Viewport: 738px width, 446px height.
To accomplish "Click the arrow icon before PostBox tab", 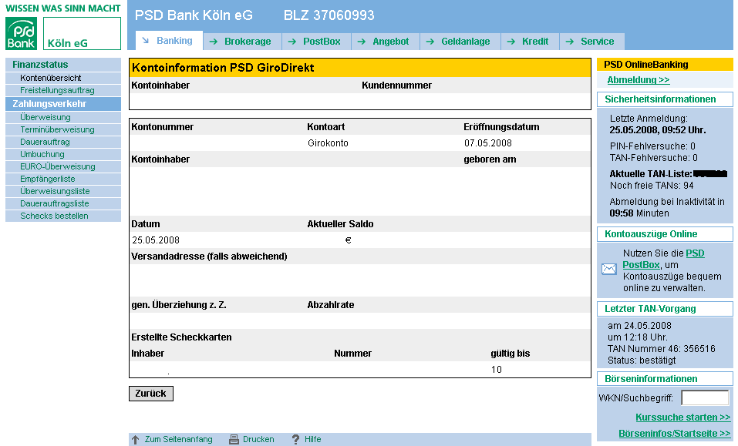I will coord(292,42).
